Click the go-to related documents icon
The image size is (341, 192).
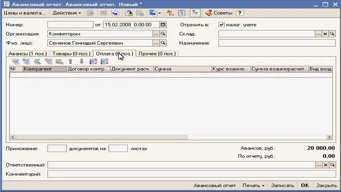click(x=115, y=13)
